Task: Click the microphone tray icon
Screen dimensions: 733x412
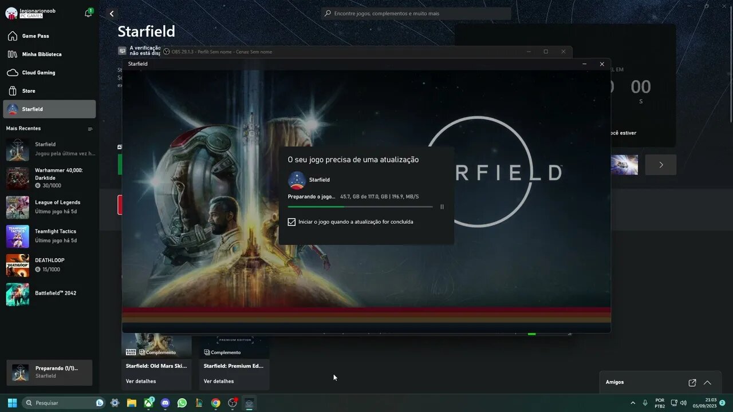Action: 645,403
